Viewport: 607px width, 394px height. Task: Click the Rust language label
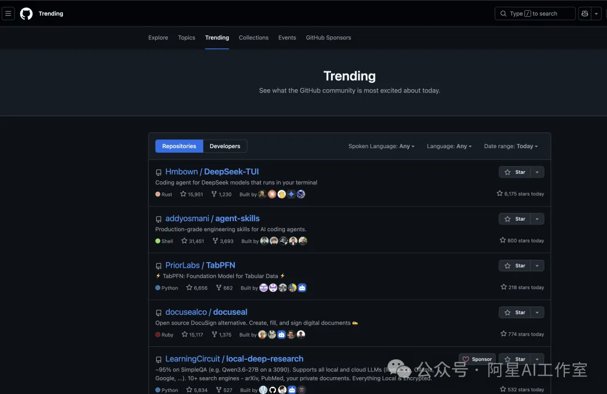[x=164, y=194]
